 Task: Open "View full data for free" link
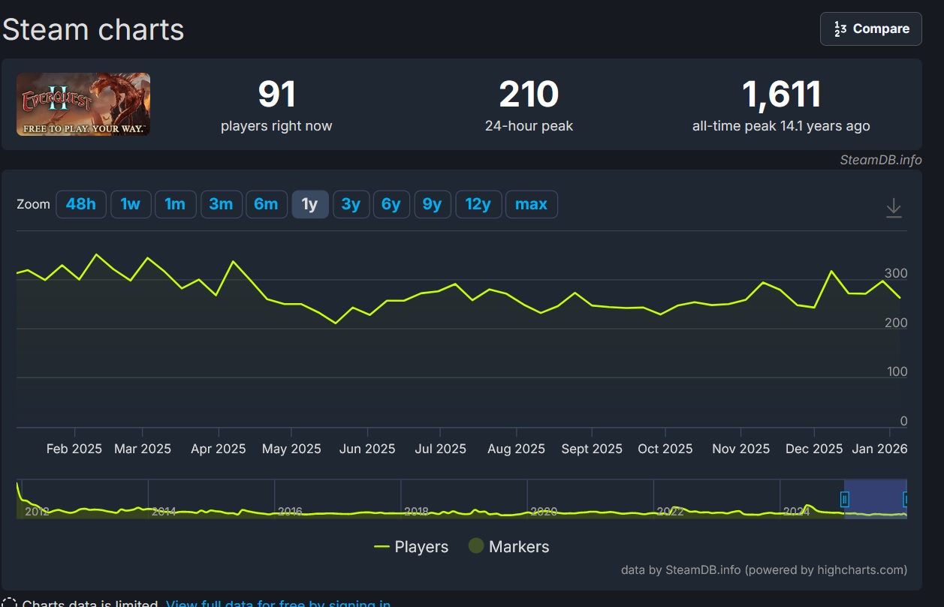tap(278, 602)
